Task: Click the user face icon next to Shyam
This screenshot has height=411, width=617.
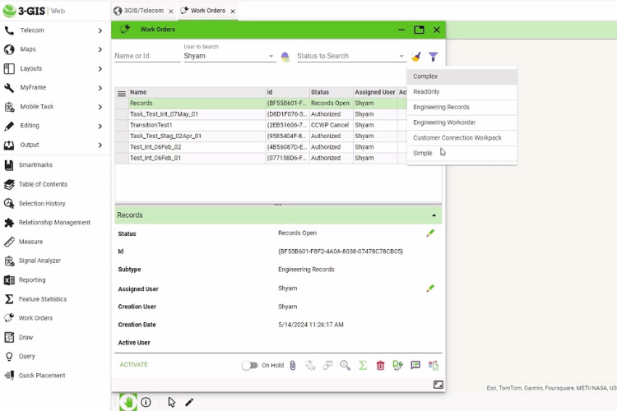Action: [285, 57]
